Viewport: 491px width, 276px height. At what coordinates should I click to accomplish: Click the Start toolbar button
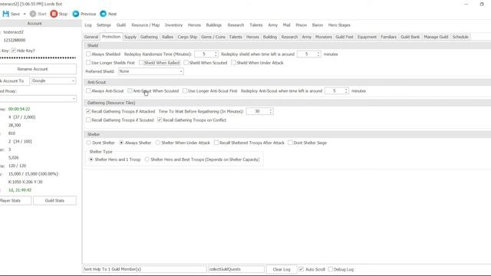point(38,14)
